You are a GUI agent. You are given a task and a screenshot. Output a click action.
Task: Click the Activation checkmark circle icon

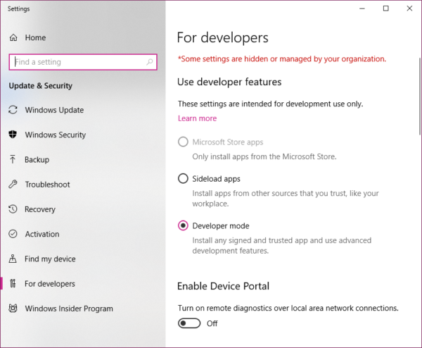(13, 234)
